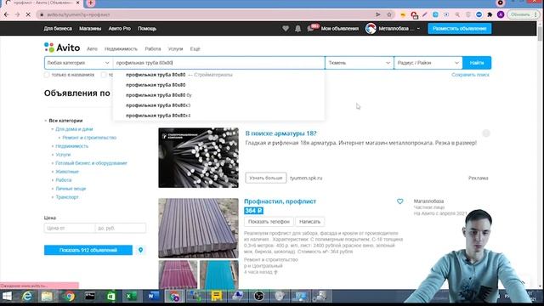Viewport: 544px width, 306px height.
Task: Open 'Магазины' in top bar
Action: [x=90, y=28]
